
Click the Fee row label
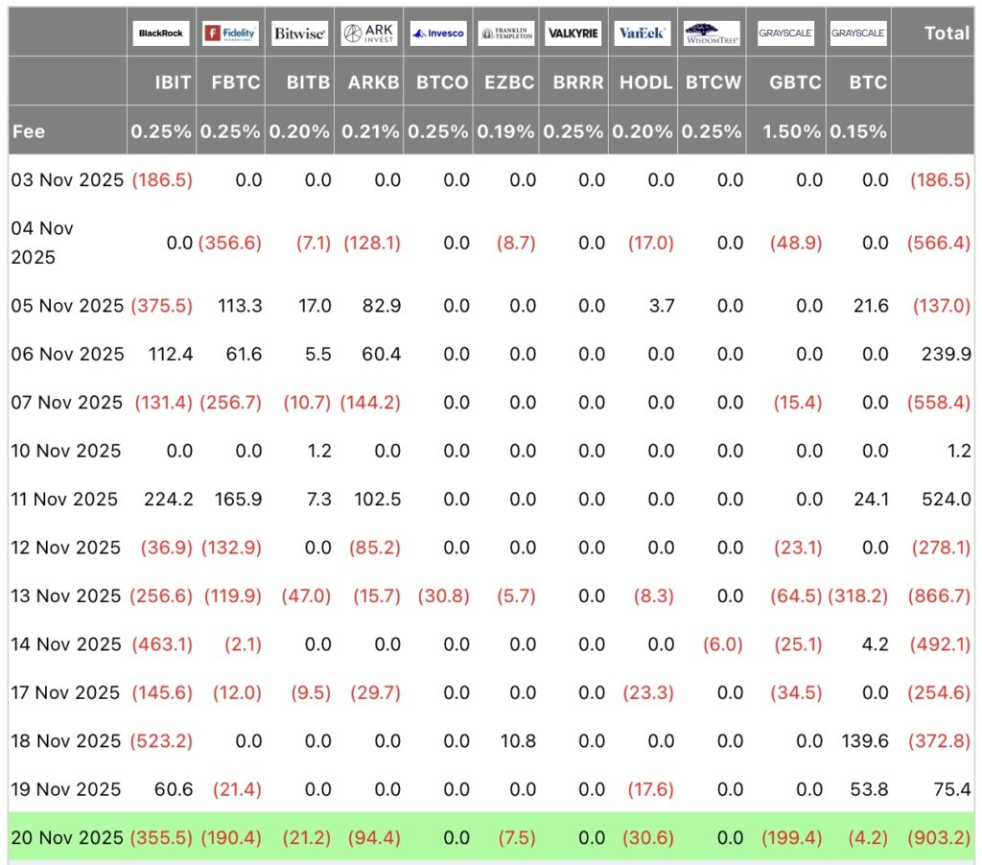click(29, 131)
